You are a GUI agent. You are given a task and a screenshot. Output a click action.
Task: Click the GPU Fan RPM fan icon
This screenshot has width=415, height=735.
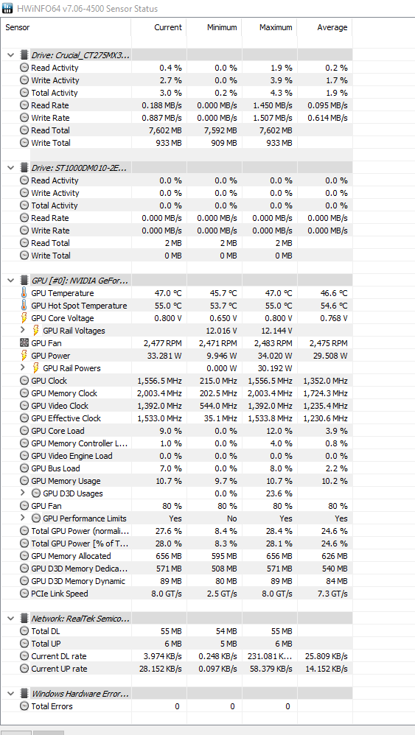pyautogui.click(x=24, y=343)
